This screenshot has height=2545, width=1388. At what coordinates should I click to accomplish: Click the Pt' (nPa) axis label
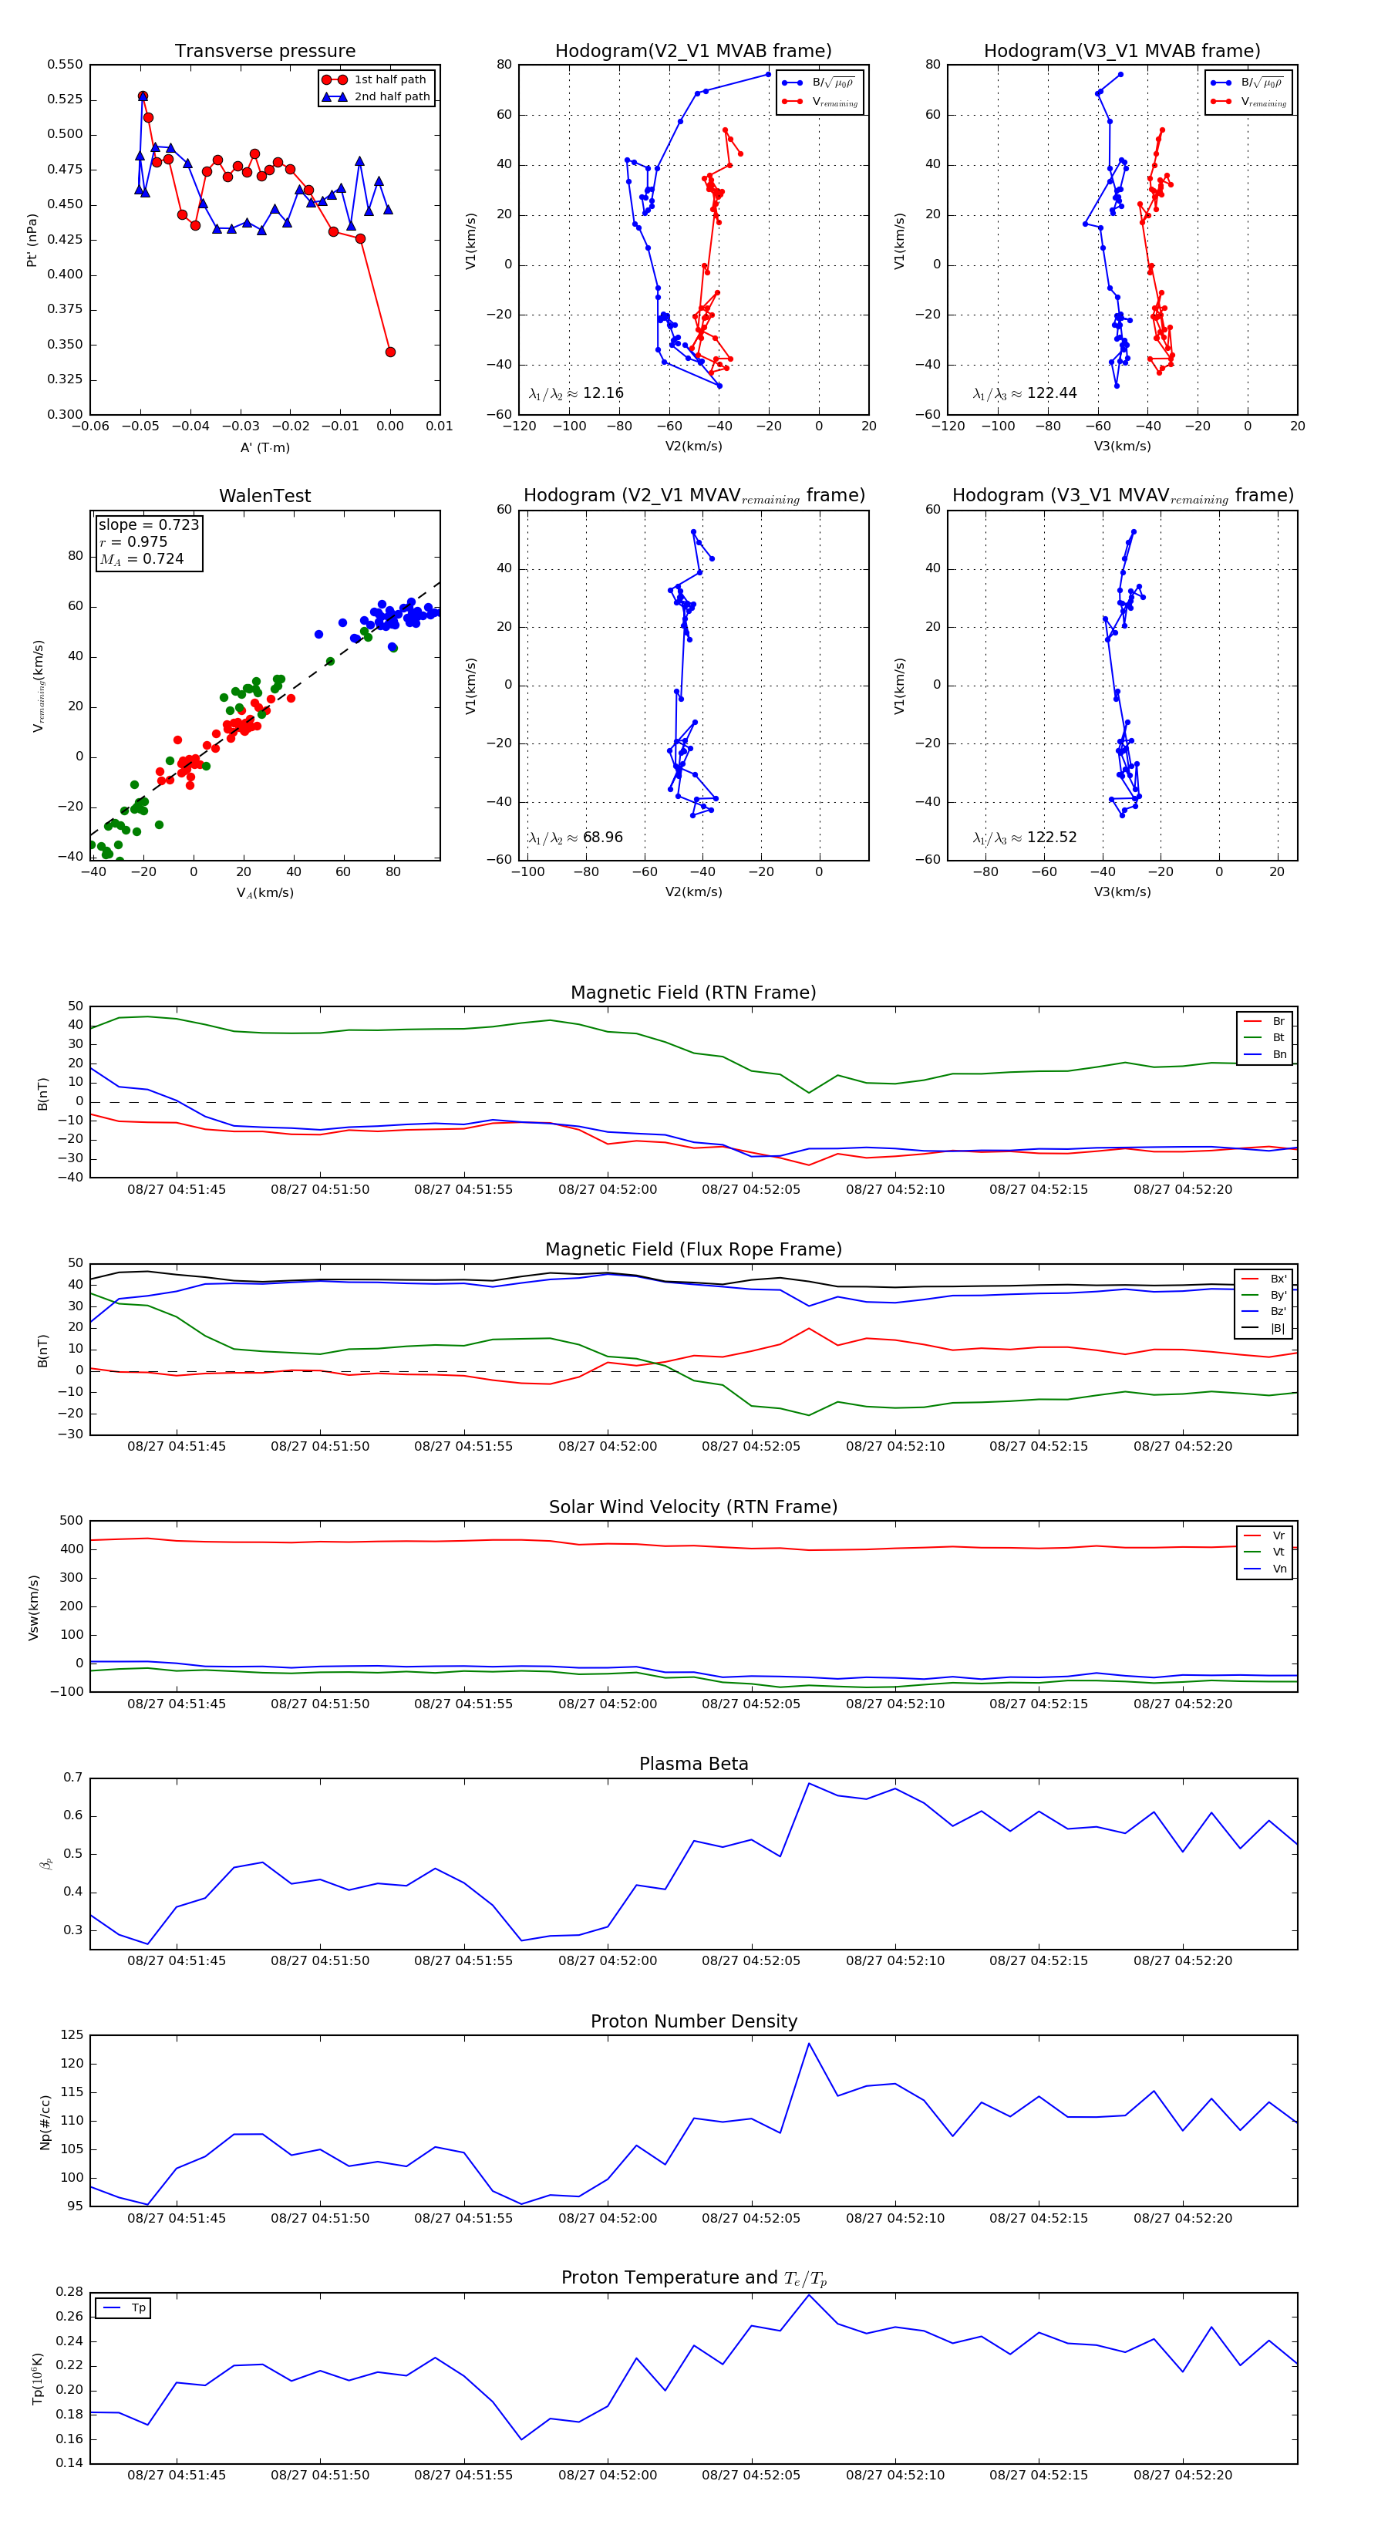tap(32, 240)
